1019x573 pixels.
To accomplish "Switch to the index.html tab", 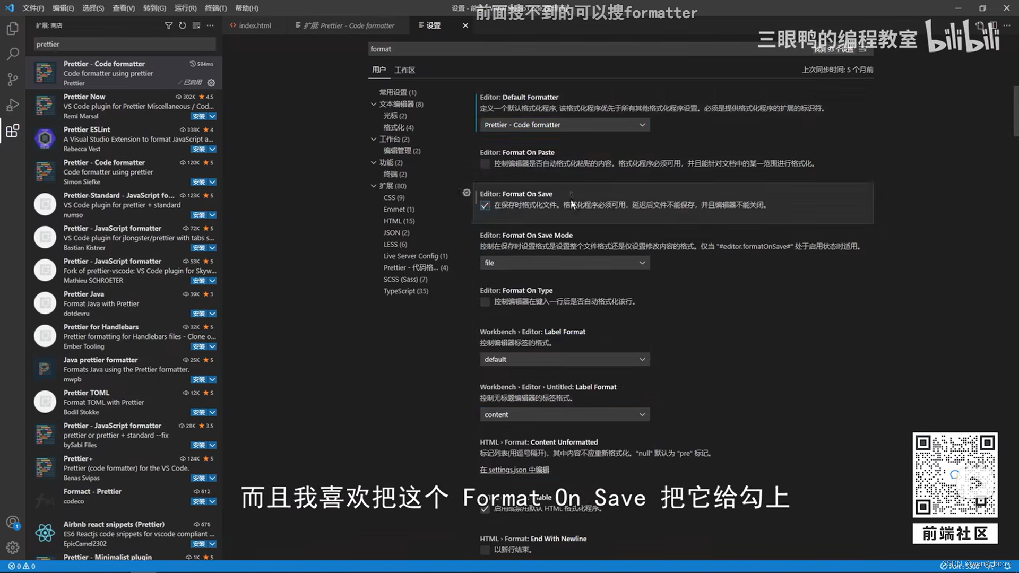I will click(x=255, y=25).
